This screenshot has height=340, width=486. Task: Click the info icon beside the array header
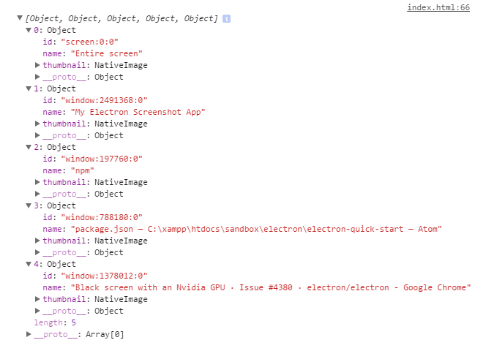tap(226, 18)
